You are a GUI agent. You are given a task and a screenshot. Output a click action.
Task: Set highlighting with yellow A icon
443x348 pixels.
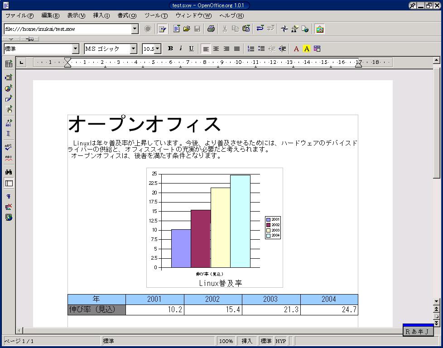[x=307, y=48]
